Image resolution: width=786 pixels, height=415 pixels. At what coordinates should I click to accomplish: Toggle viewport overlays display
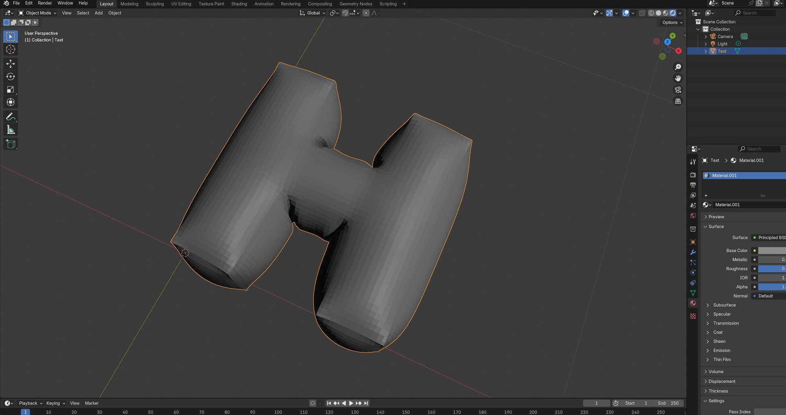pos(626,13)
